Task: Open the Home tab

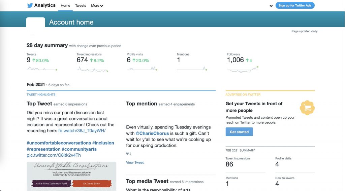Action: point(65,5)
